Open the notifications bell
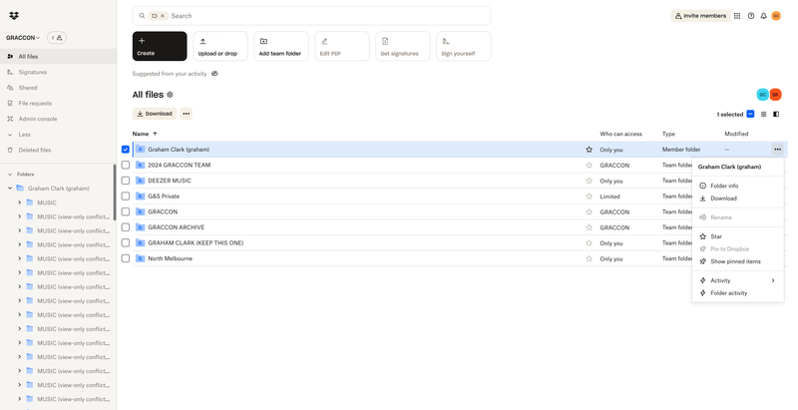Screen dimensions: 798x410 tap(764, 16)
